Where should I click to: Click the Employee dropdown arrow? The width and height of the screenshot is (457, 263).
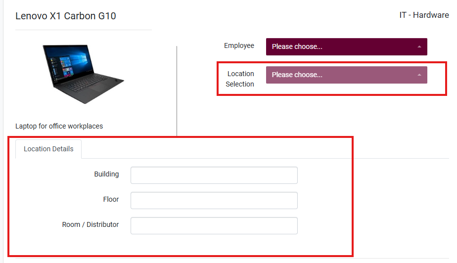point(419,47)
